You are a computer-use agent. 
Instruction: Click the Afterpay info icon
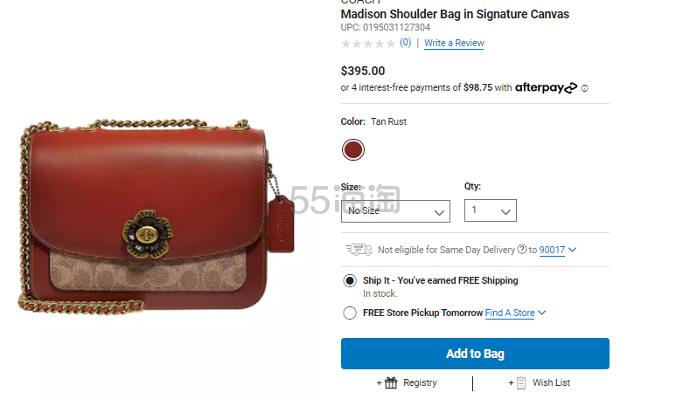coord(584,88)
